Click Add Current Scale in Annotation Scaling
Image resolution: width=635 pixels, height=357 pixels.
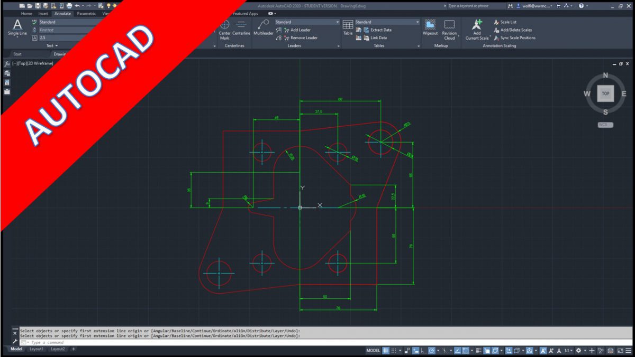476,29
